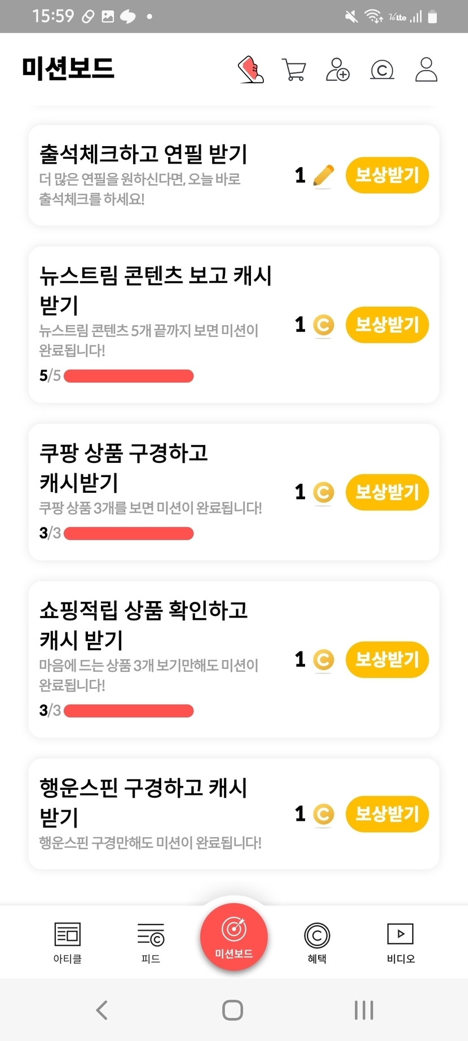Claim reward for 쇼핑적립 상품 mission
The height and width of the screenshot is (1041, 468).
point(387,659)
